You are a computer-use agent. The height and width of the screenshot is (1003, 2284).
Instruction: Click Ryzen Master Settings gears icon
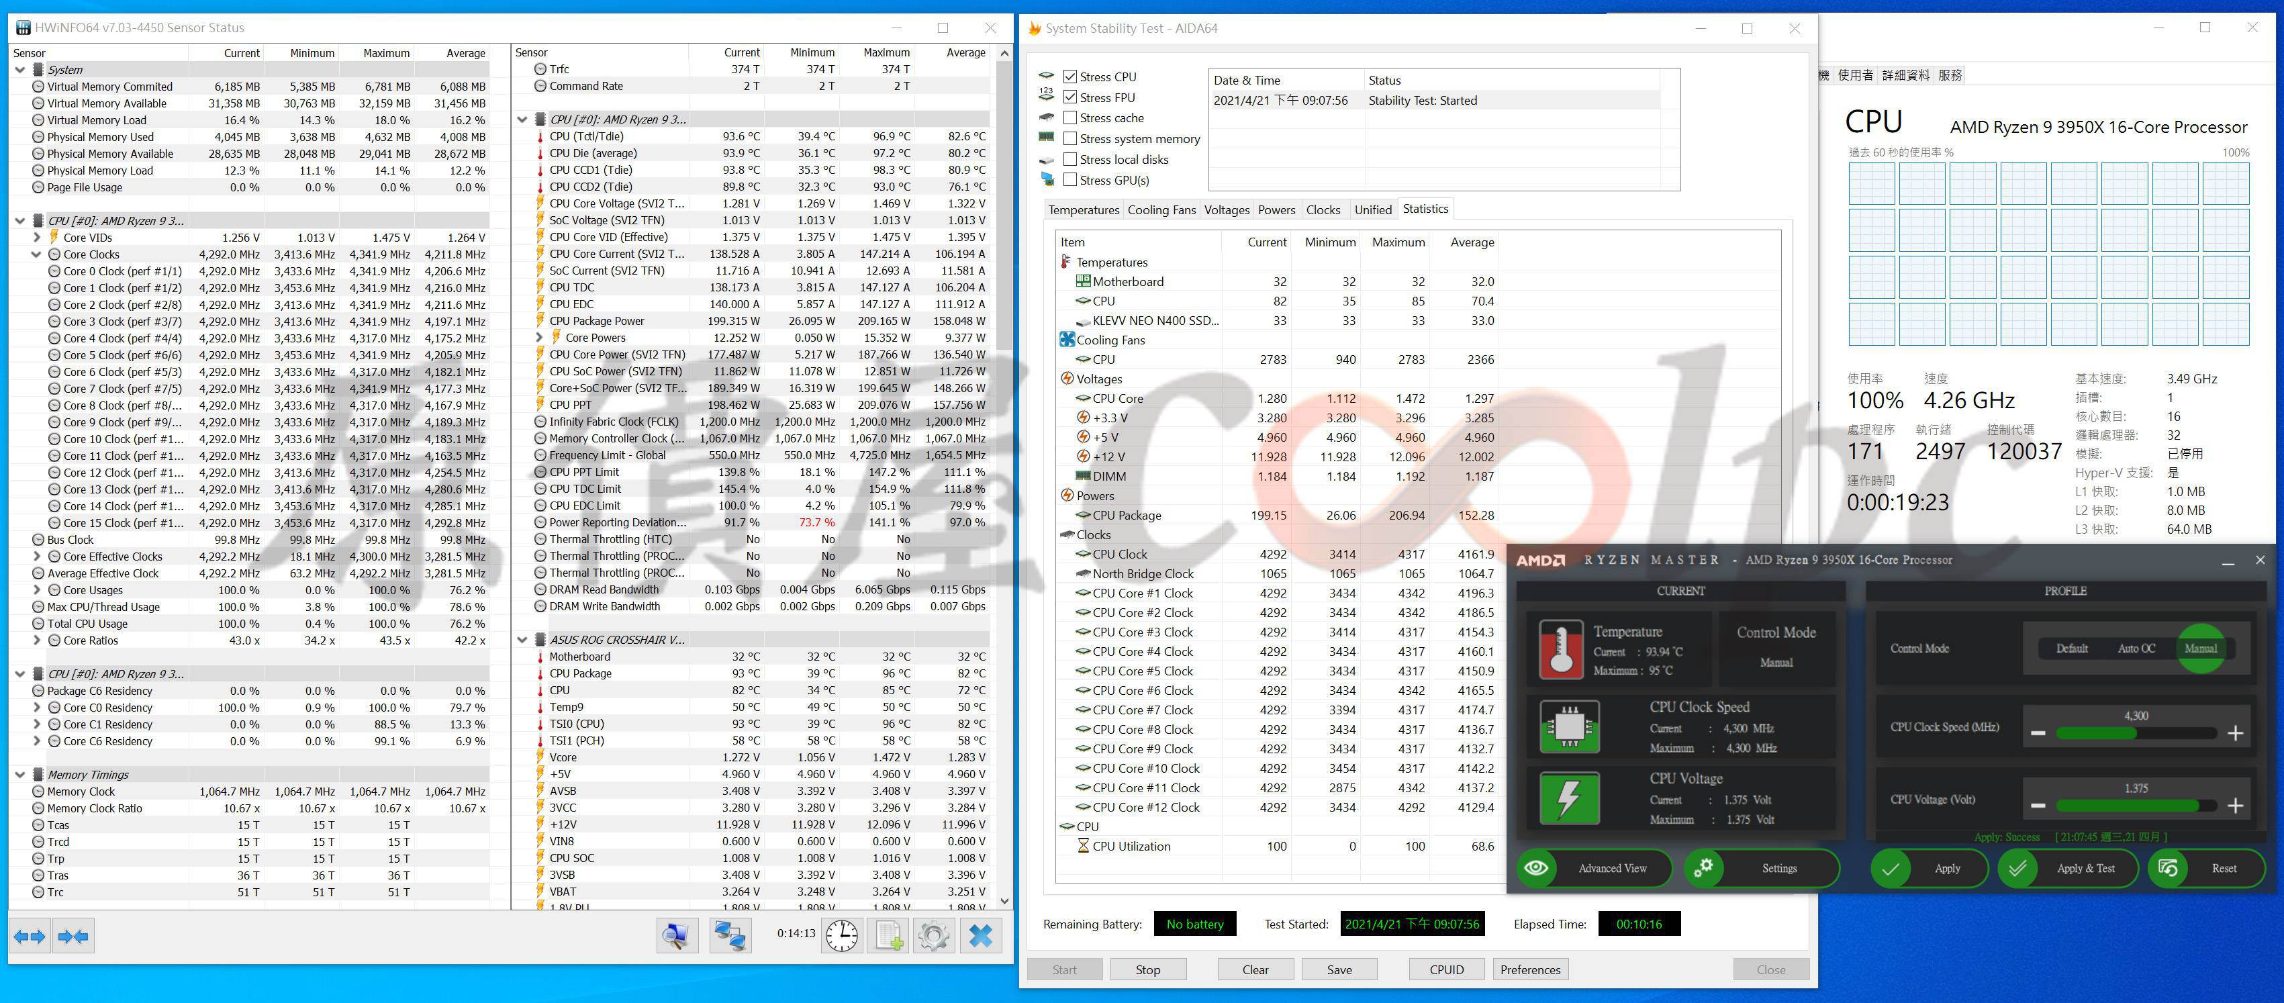pyautogui.click(x=1703, y=868)
